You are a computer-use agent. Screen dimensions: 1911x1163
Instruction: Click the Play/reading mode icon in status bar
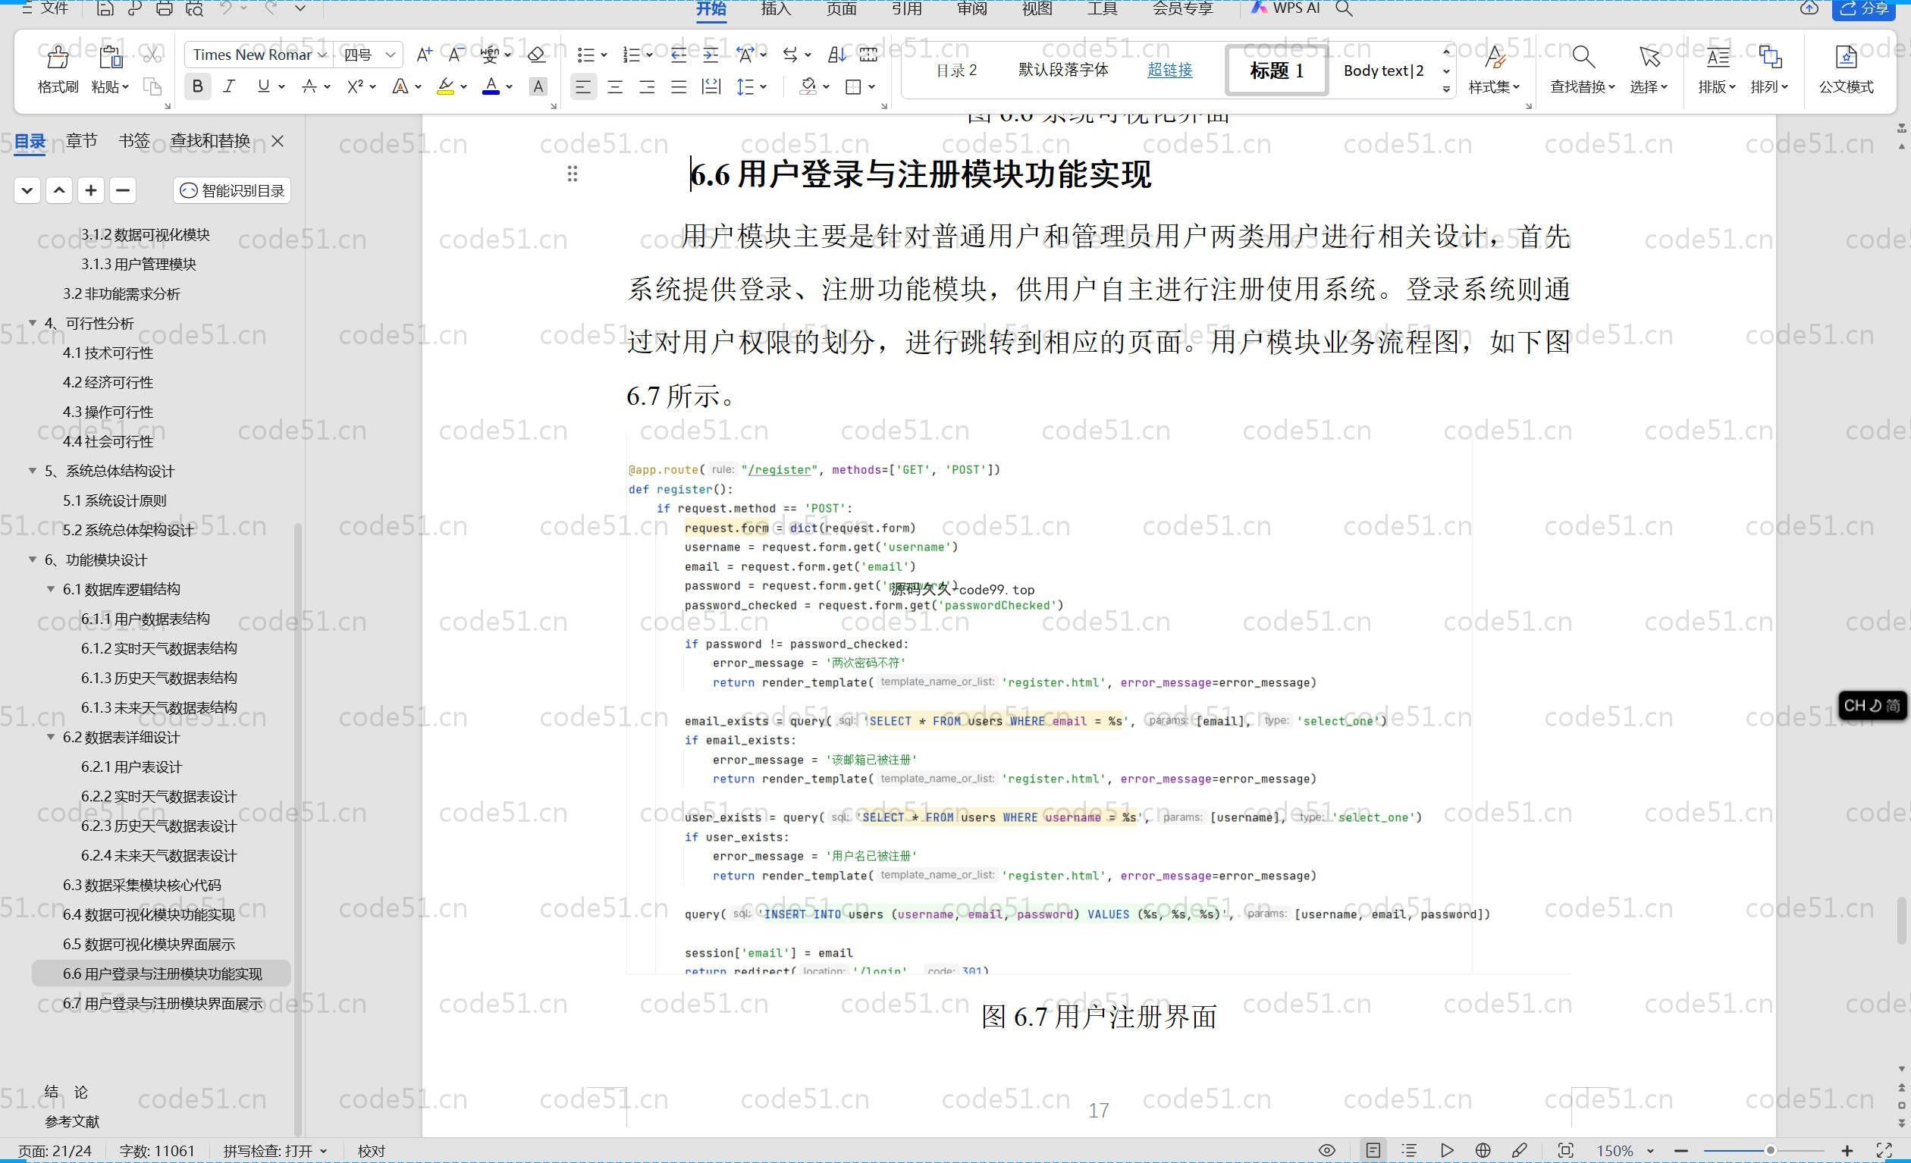click(1446, 1151)
